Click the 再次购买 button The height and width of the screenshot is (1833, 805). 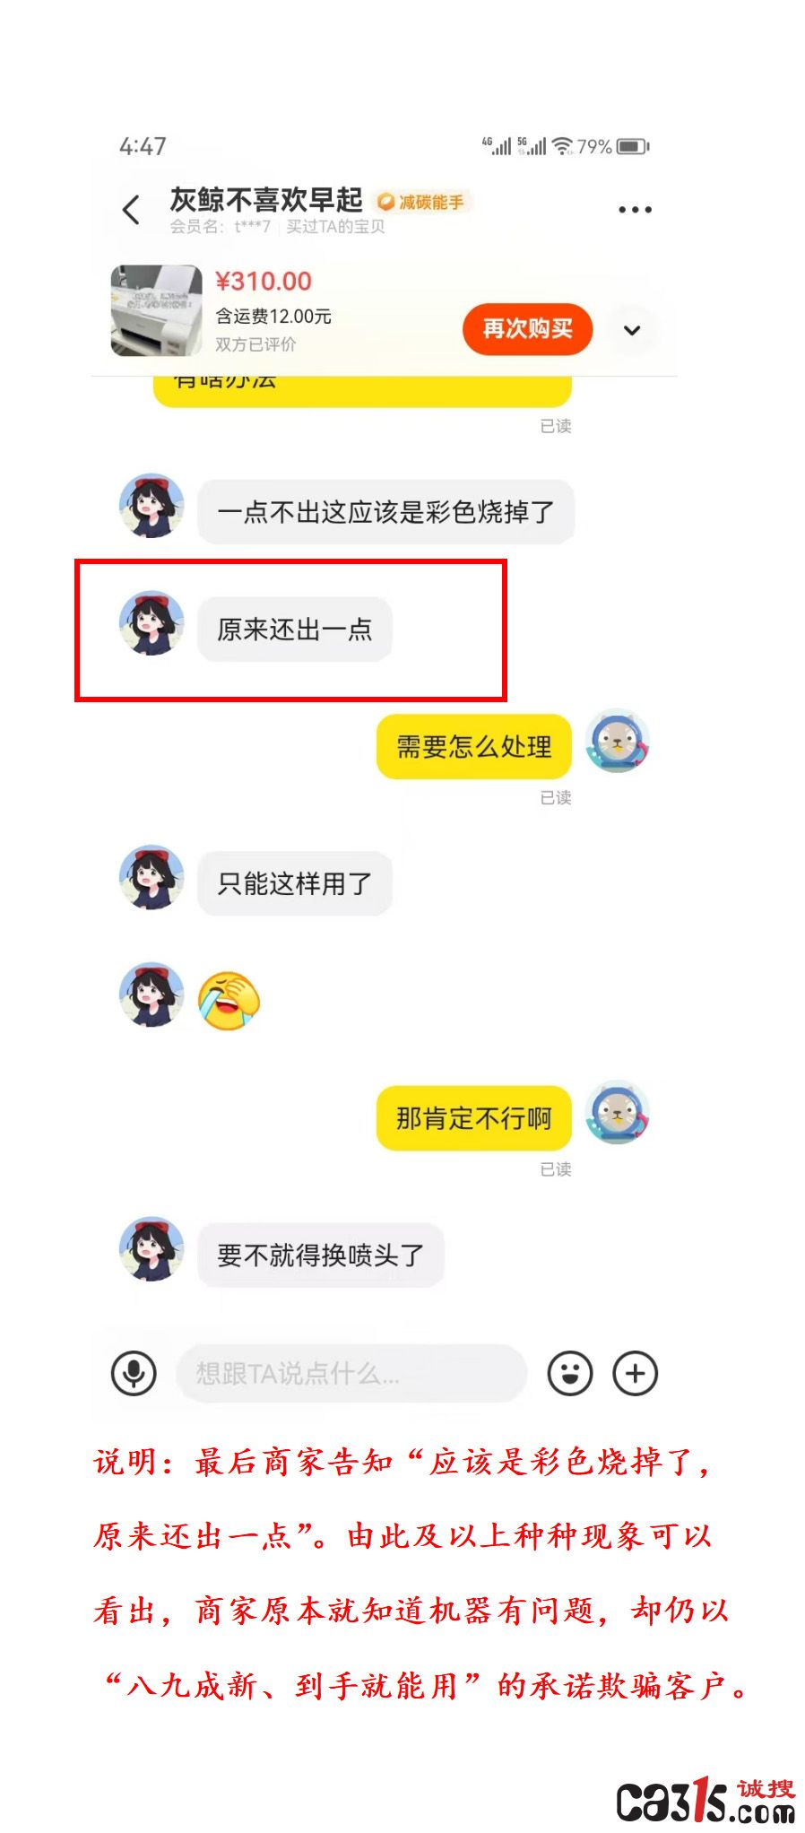point(527,329)
